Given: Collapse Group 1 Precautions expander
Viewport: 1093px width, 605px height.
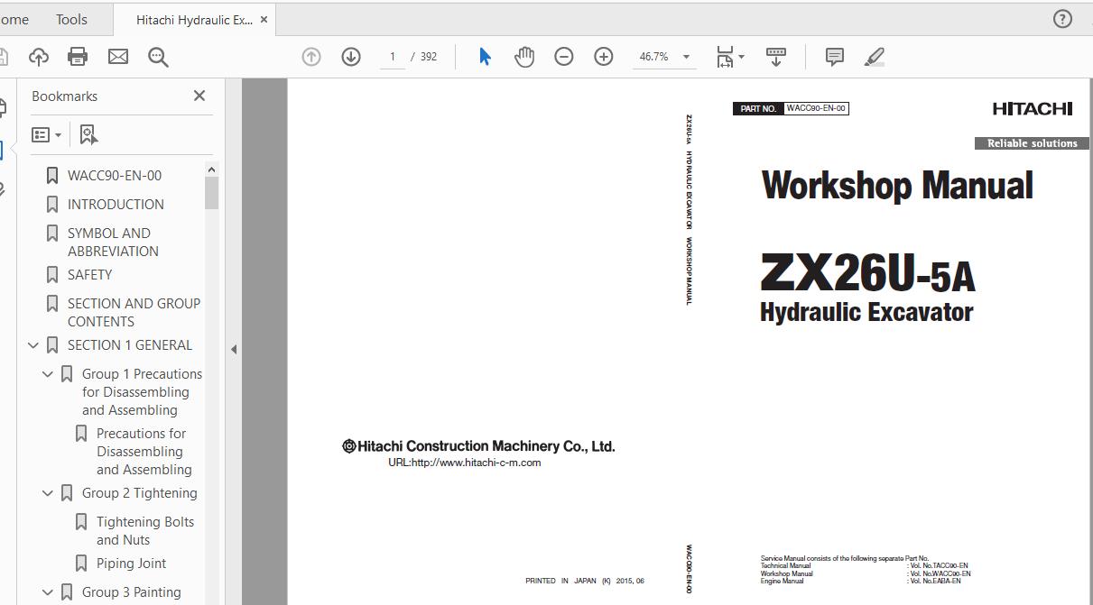Looking at the screenshot, I should click(x=48, y=373).
